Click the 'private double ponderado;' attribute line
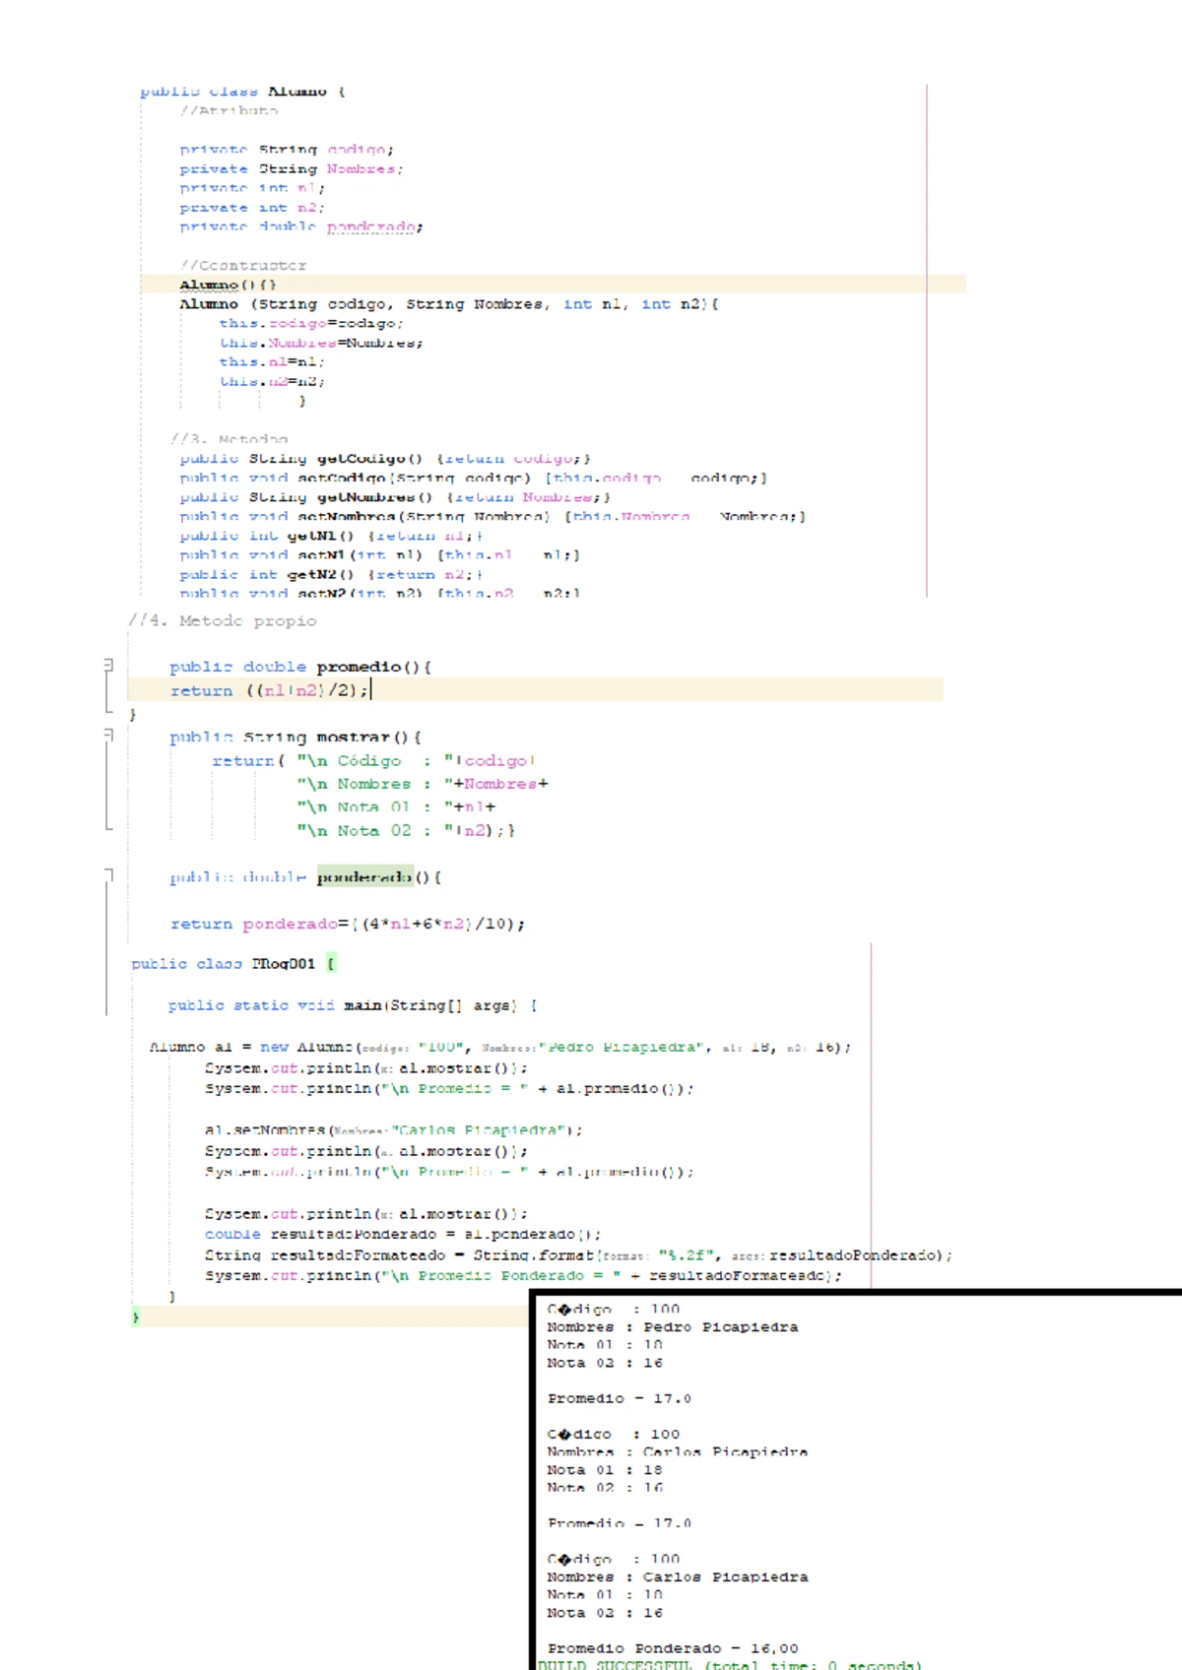This screenshot has height=1670, width=1182. (301, 226)
